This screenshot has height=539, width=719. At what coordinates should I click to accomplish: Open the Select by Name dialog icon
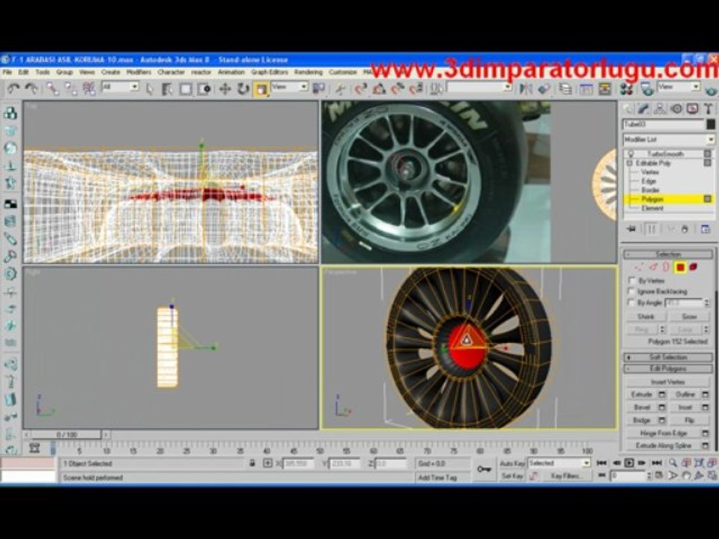[167, 88]
